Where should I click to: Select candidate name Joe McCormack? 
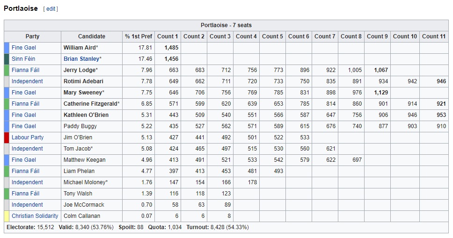pos(84,205)
